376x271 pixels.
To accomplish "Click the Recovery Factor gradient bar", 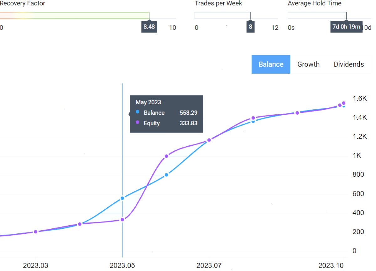I will 75,15.
